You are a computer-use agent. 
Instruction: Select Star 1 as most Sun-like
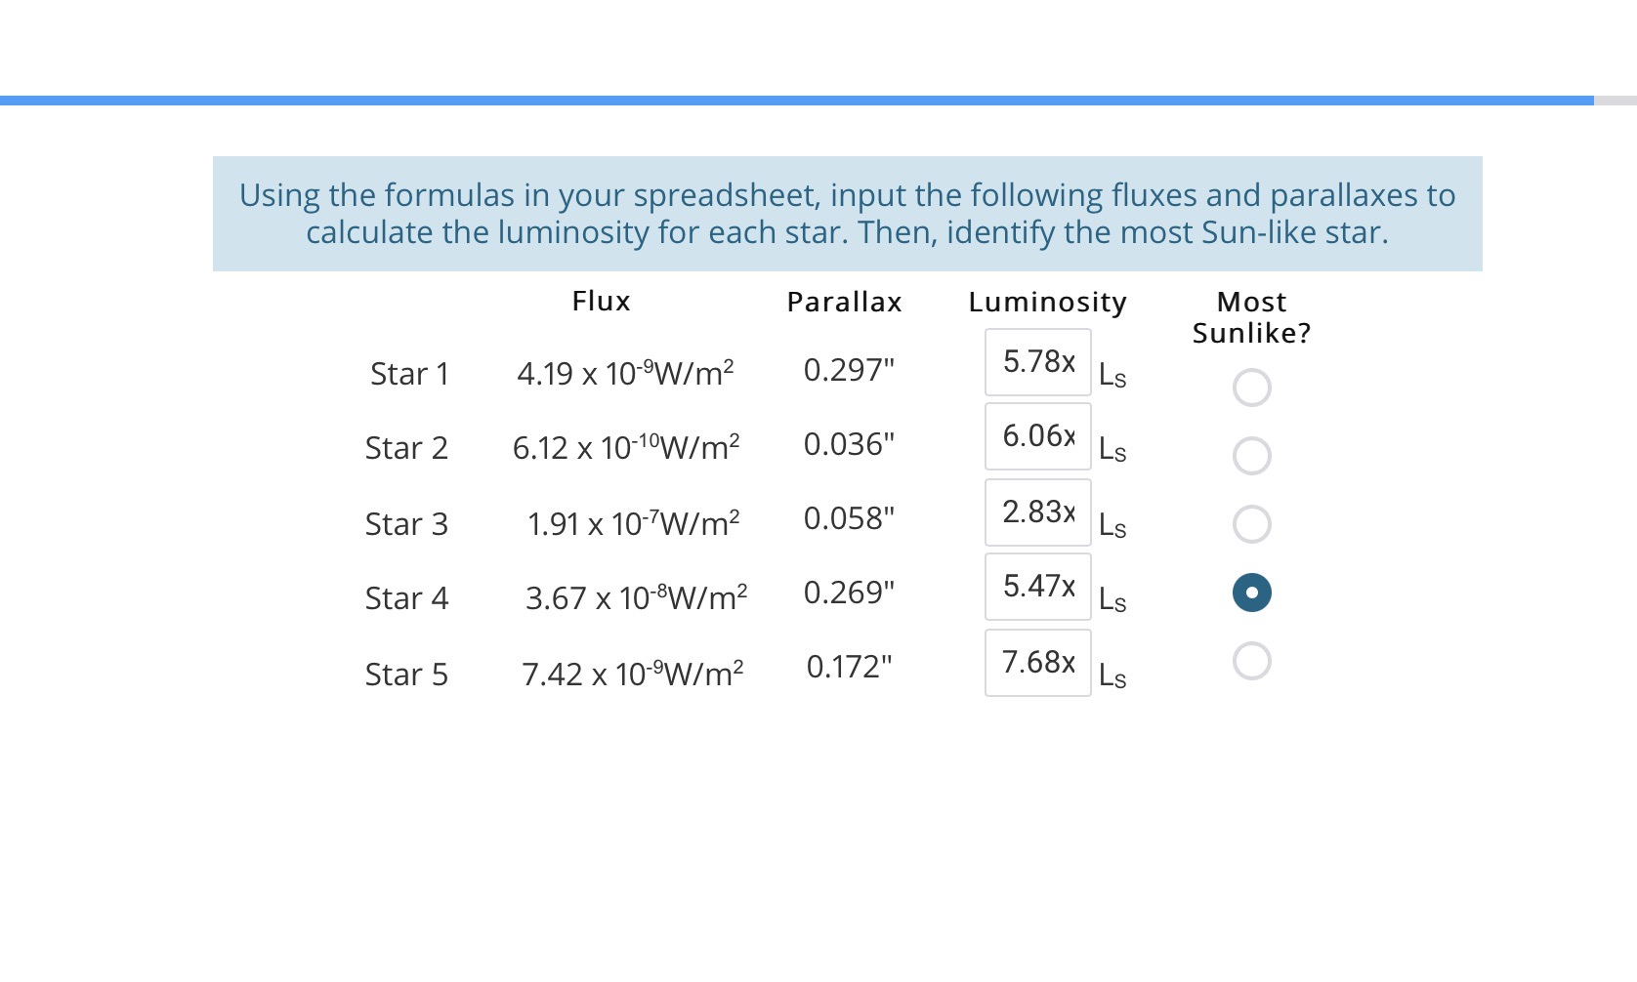tap(1251, 387)
